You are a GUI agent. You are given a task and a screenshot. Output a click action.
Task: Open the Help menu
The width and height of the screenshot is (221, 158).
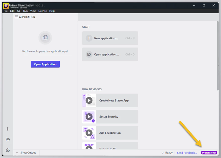pyautogui.click(x=52, y=11)
